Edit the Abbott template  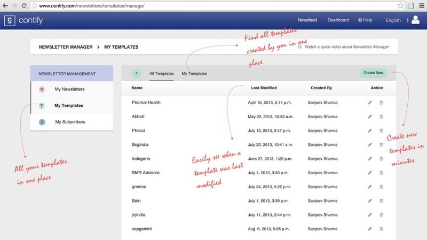tap(369, 117)
